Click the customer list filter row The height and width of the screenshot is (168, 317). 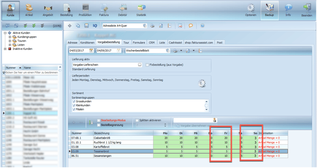[x=30, y=72]
